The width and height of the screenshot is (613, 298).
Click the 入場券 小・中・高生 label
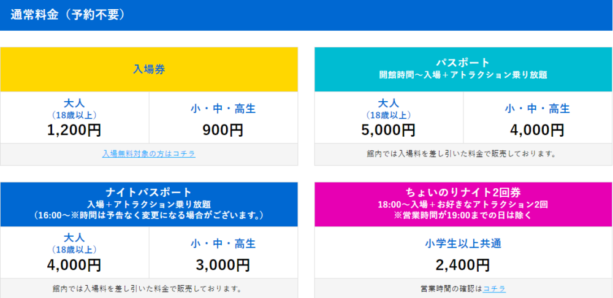223,109
